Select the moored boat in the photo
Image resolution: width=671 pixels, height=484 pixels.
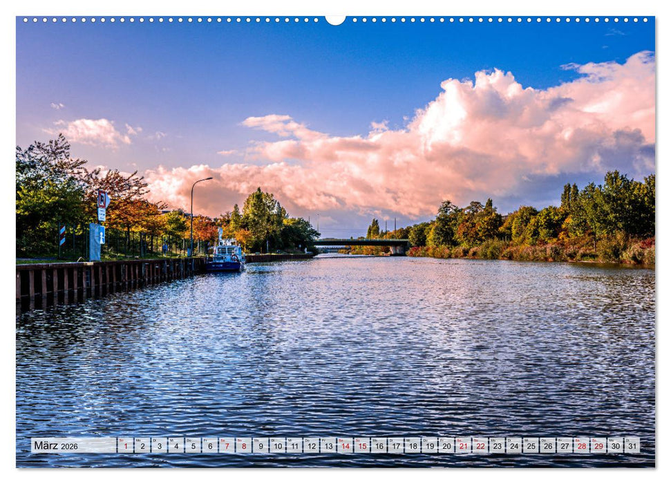226,257
